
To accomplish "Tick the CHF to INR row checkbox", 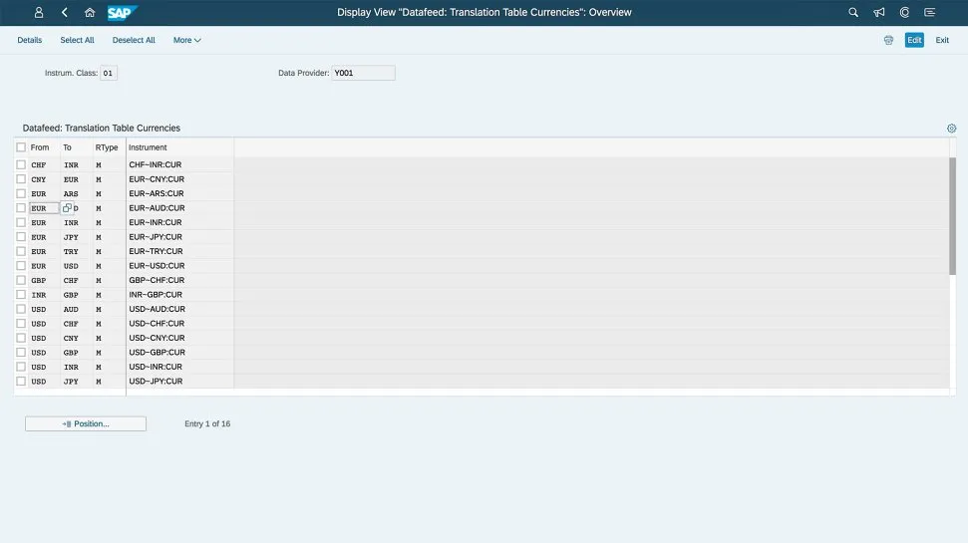I will pos(21,164).
